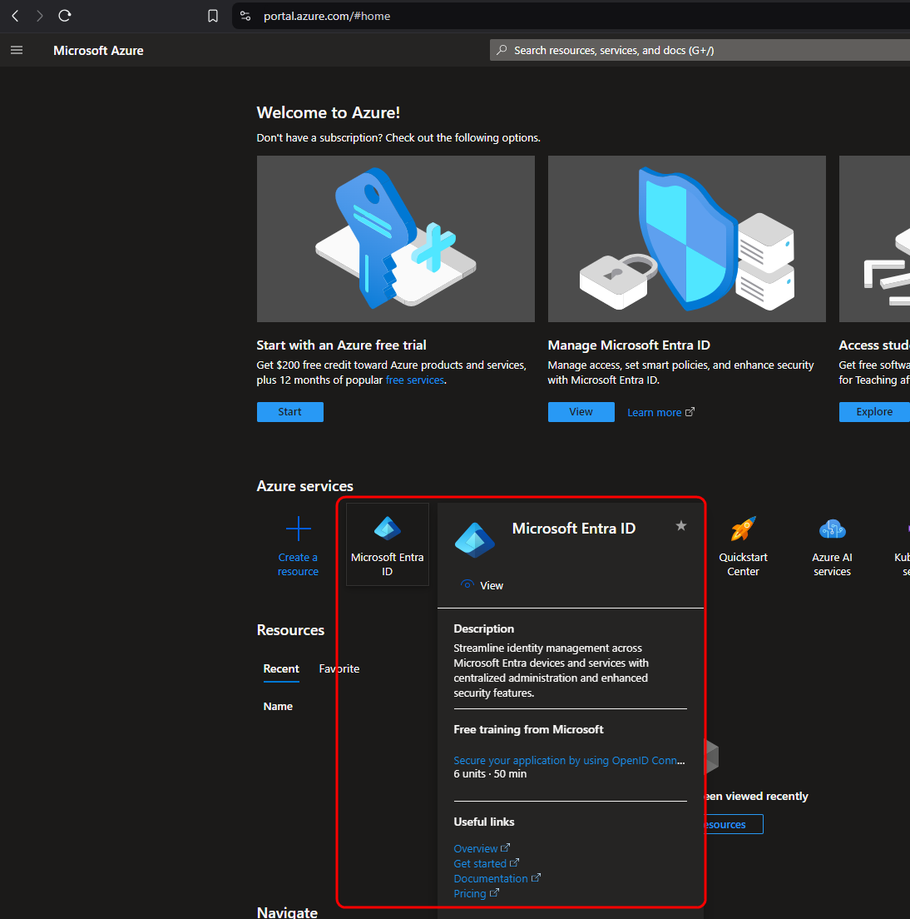Favorite Microsoft Entra ID with star
This screenshot has height=919, width=910.
tap(681, 525)
